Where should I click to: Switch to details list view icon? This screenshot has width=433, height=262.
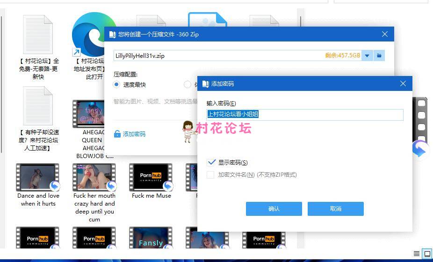coord(417,254)
